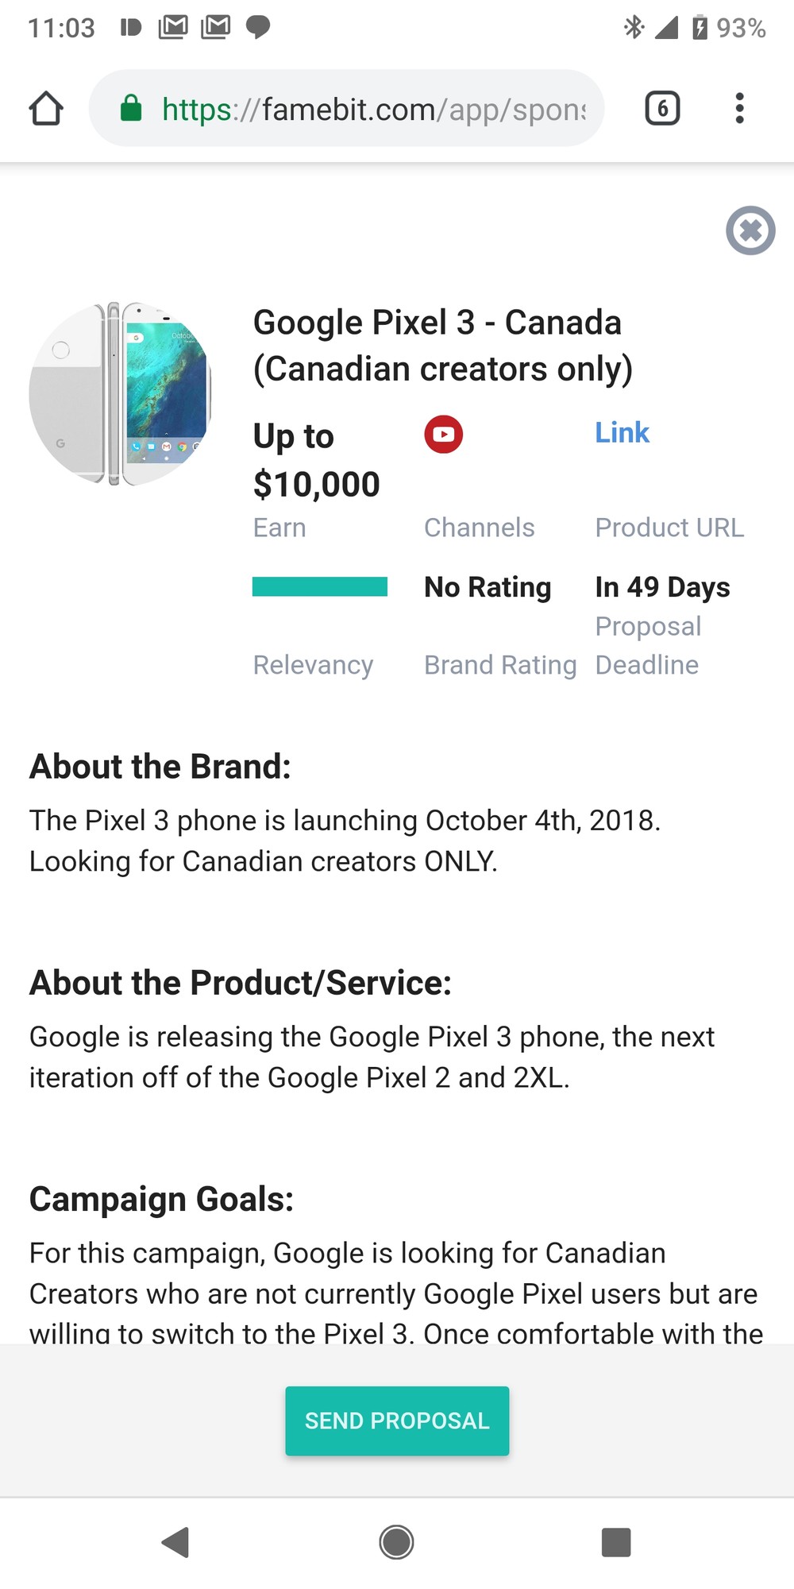The height and width of the screenshot is (1589, 794).
Task: Tap the teal relevancy bar
Action: [x=319, y=586]
